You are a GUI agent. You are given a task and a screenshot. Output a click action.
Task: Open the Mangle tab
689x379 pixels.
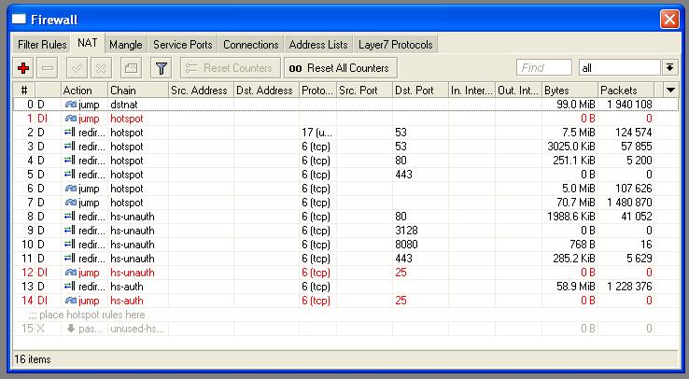coord(126,45)
